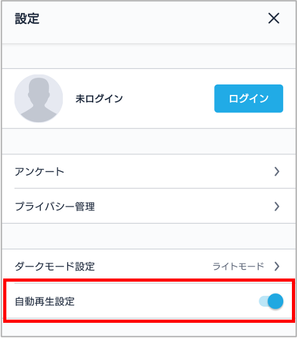Click empty space in the login profile row
Viewport: 297px width, 338px height.
click(169, 99)
